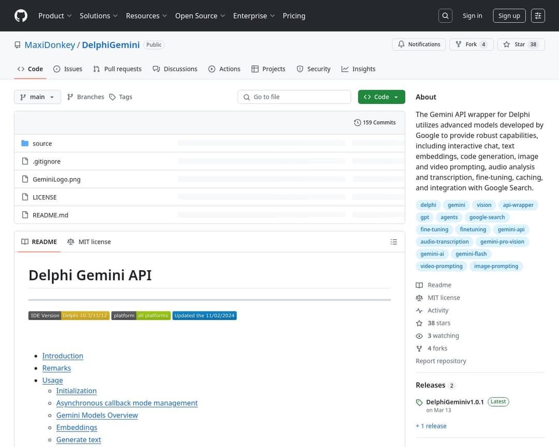Click the Sign up button
The image size is (559, 447).
[509, 16]
